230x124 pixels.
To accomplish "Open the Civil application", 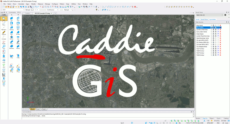I will click(x=4, y=56).
